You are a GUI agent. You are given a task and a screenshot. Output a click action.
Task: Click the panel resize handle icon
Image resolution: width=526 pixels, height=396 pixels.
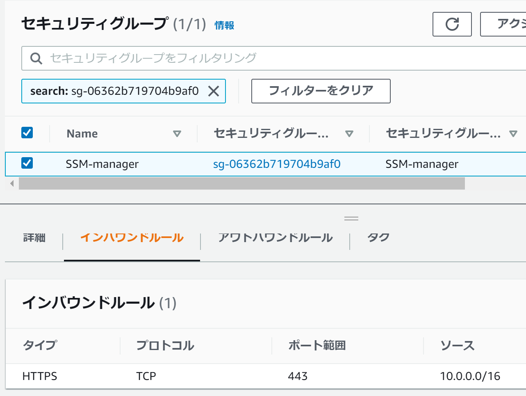[x=351, y=218]
